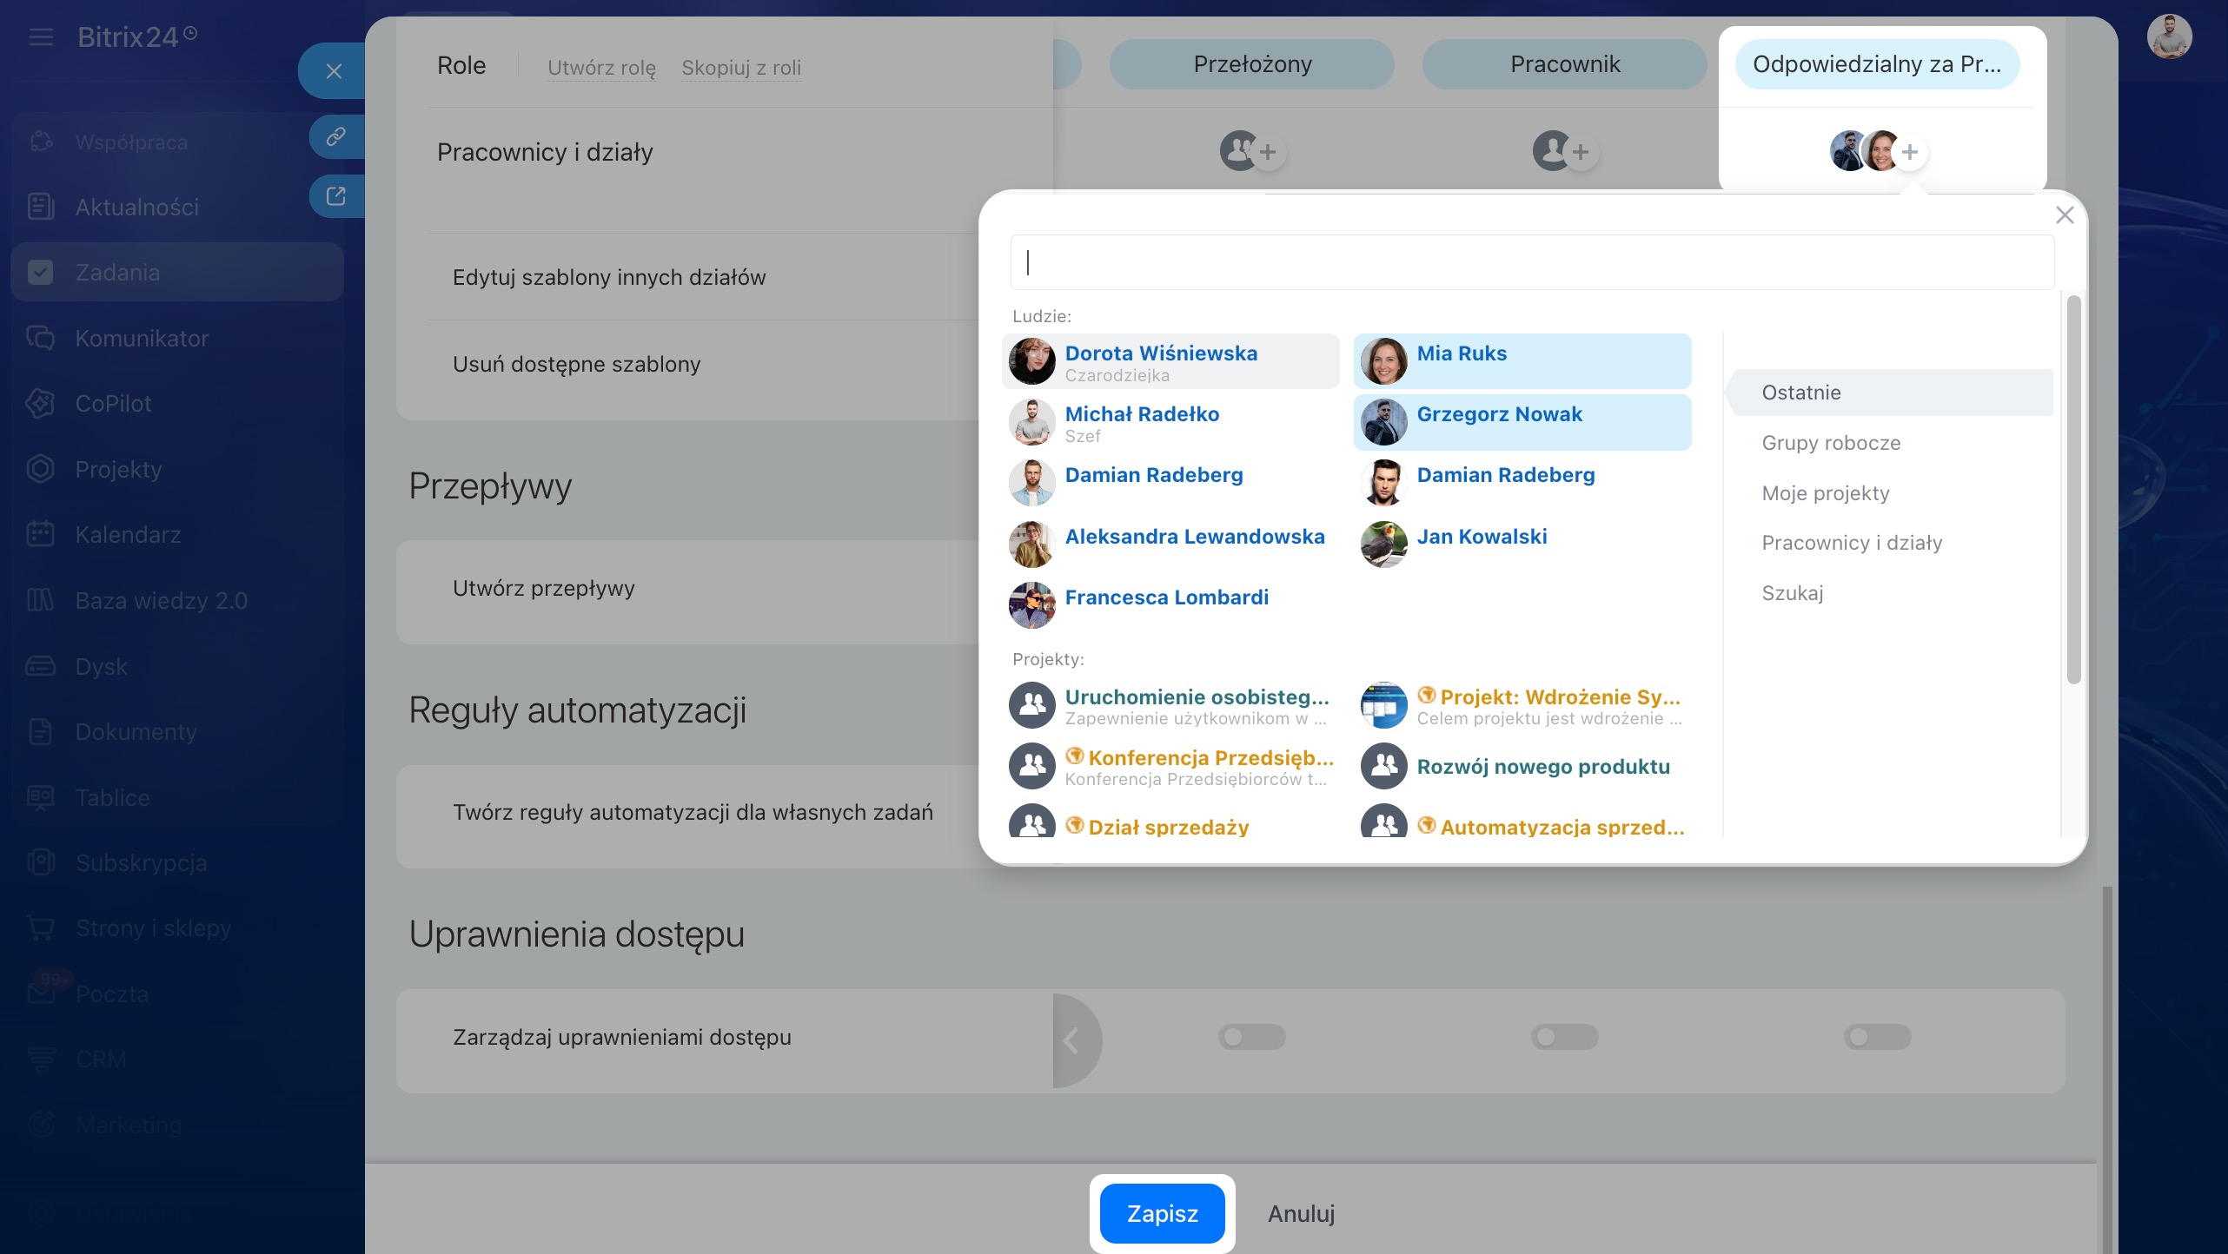The height and width of the screenshot is (1254, 2228).
Task: Deselect Grzegorz Nowak in people list
Action: pos(1522,422)
